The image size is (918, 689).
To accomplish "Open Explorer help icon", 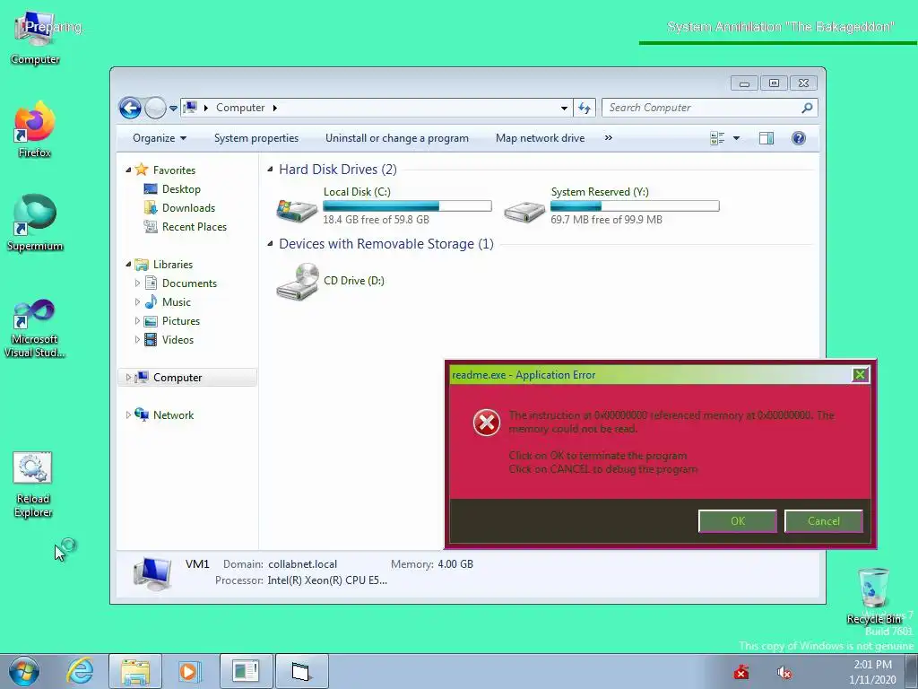I will 798,138.
